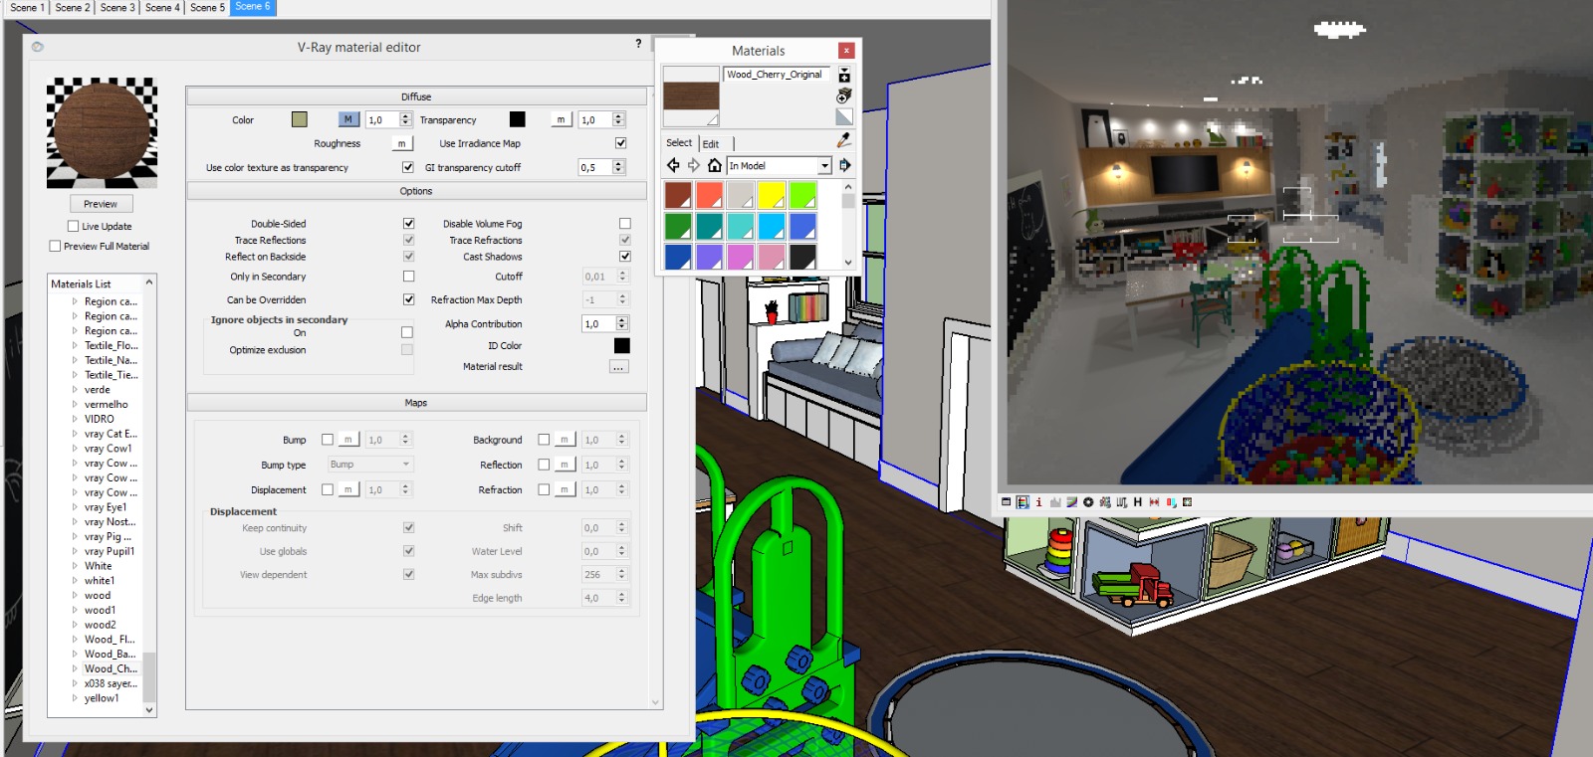Toggle the Preview Full Material checkbox

pyautogui.click(x=55, y=246)
